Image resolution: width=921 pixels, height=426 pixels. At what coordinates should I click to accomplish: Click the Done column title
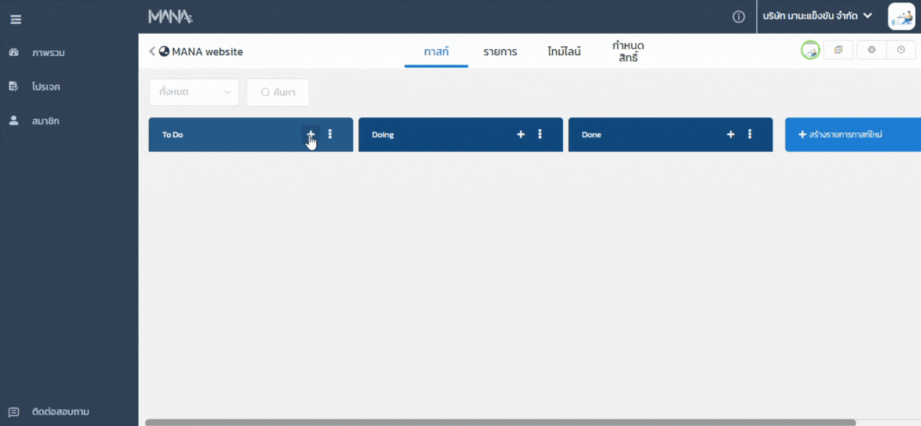click(591, 135)
